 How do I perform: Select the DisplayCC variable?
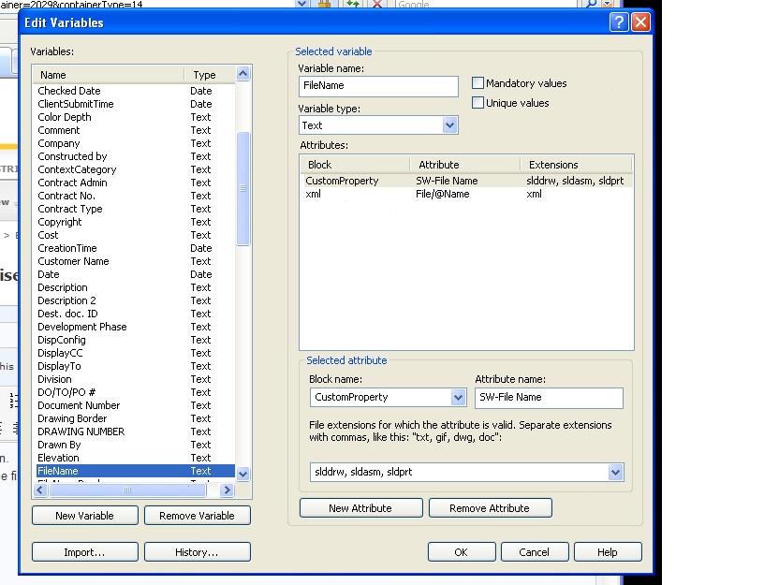[135, 353]
